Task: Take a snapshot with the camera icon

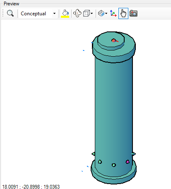Action: (133, 14)
